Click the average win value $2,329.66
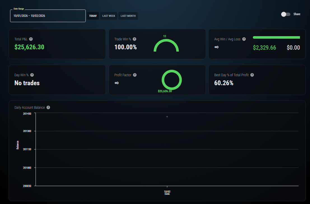The height and width of the screenshot is (204, 310). [265, 48]
